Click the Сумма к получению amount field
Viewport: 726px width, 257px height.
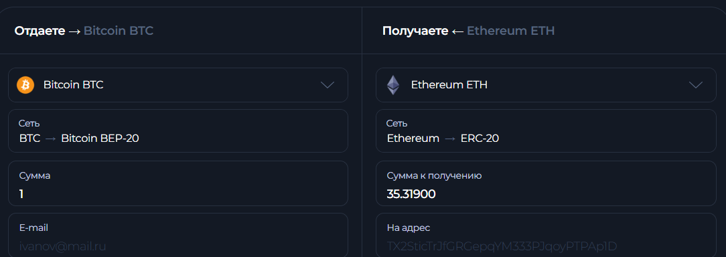(x=546, y=183)
